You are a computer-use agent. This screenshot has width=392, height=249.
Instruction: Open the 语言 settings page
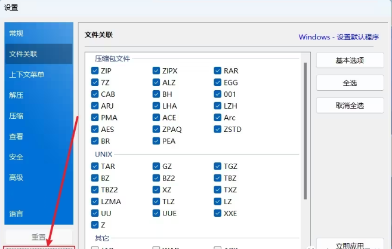point(39,214)
